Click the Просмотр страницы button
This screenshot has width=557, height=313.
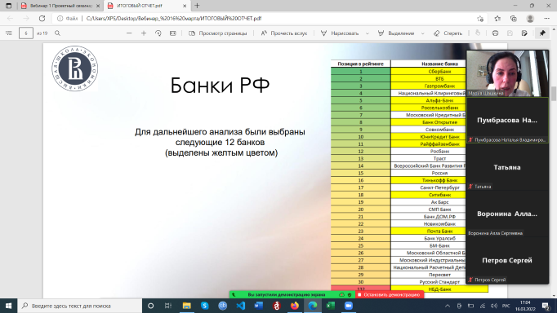tap(218, 33)
